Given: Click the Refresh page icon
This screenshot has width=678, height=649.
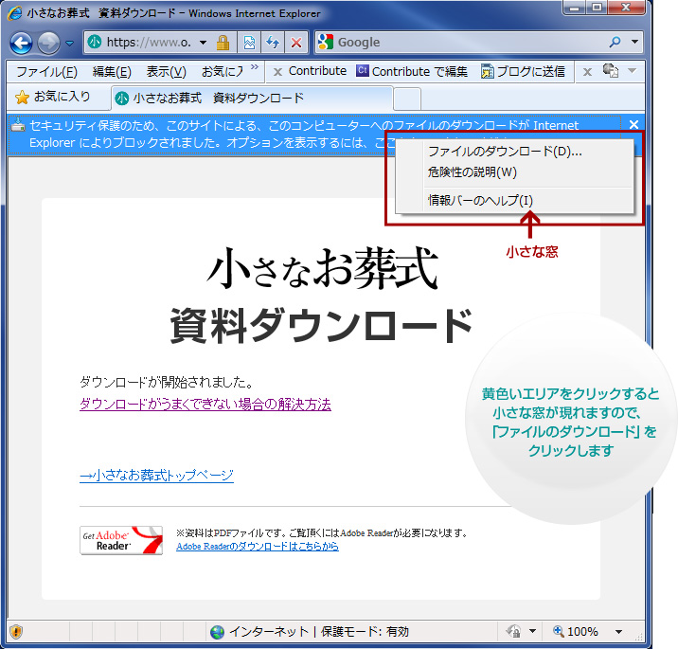Looking at the screenshot, I should point(273,43).
